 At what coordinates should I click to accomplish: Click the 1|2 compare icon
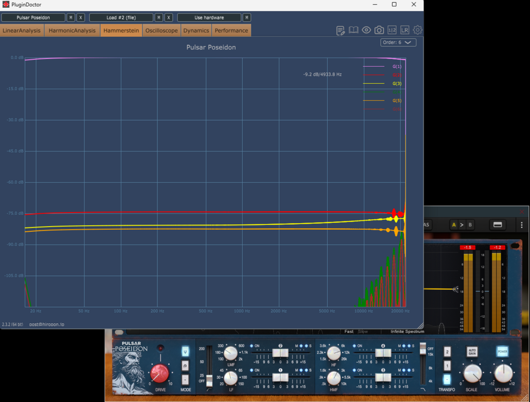tap(392, 30)
